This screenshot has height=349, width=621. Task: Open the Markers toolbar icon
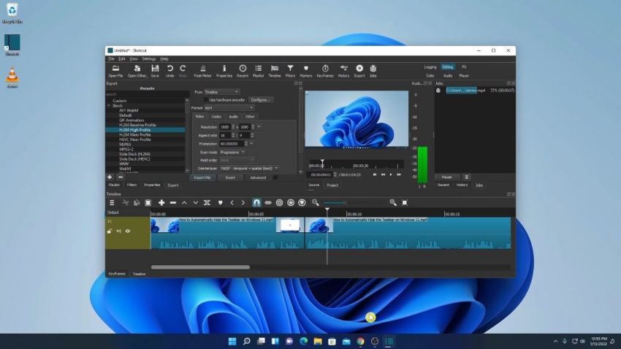click(305, 71)
